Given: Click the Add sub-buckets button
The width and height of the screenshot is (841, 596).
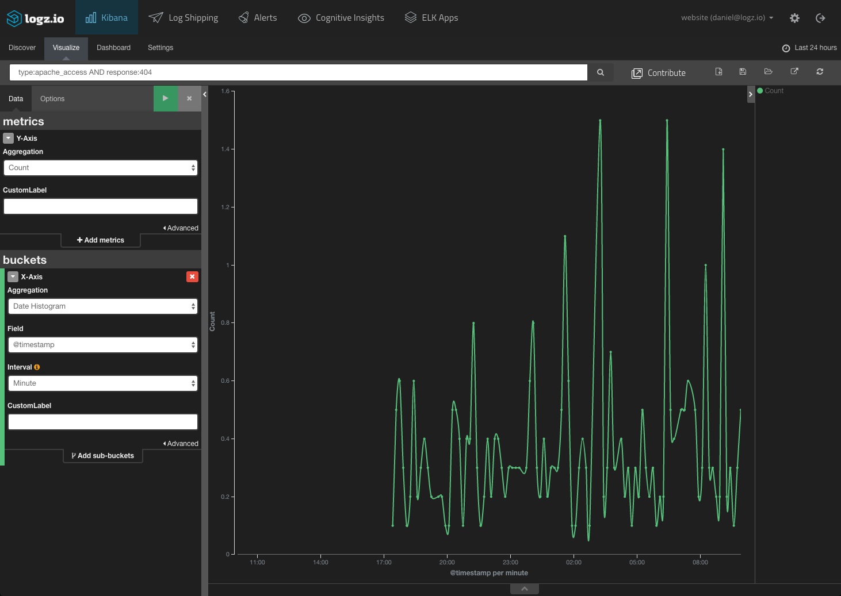Looking at the screenshot, I should tap(102, 456).
